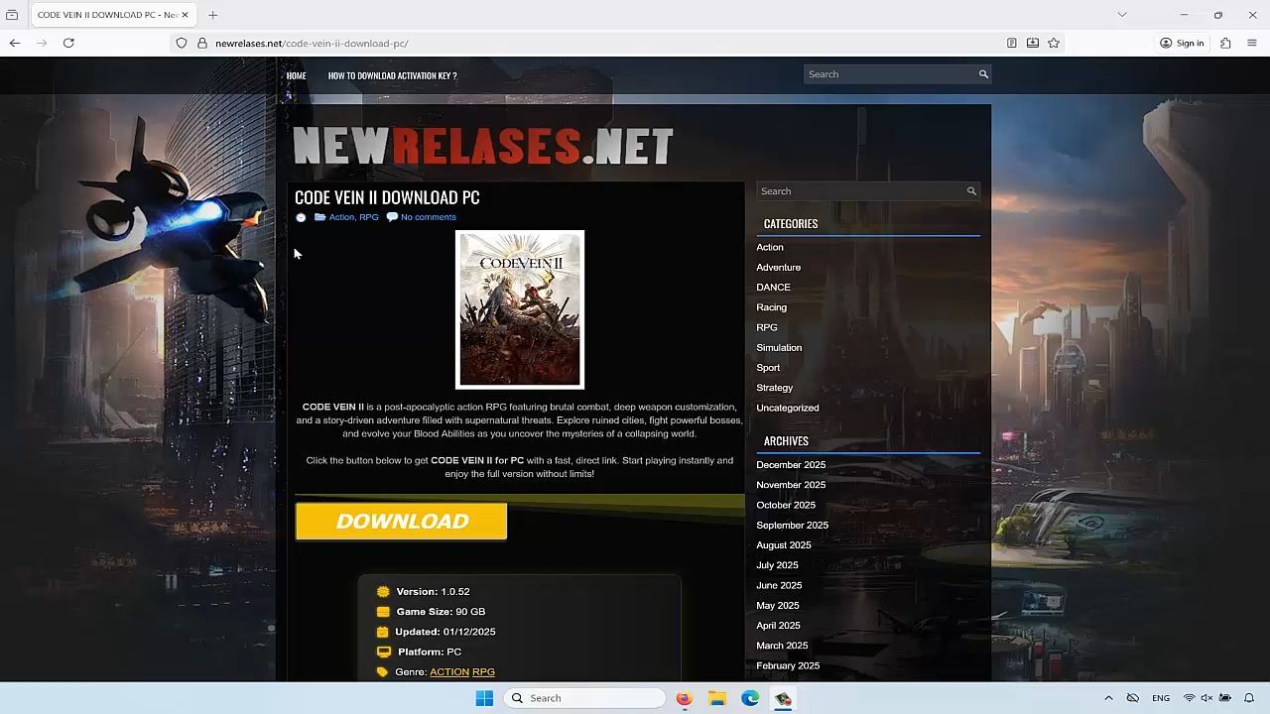This screenshot has width=1270, height=714.
Task: Click the sidebar search magnifier icon
Action: point(971,191)
